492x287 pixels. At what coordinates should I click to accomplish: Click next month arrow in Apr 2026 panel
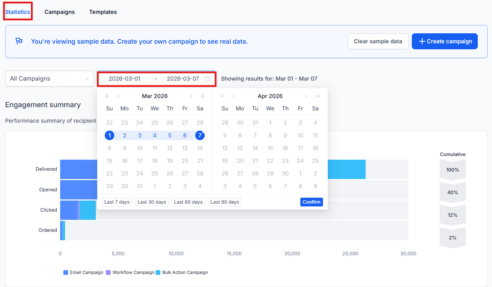[306, 96]
